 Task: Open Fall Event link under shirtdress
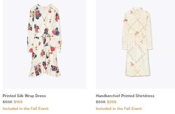[x=119, y=109]
